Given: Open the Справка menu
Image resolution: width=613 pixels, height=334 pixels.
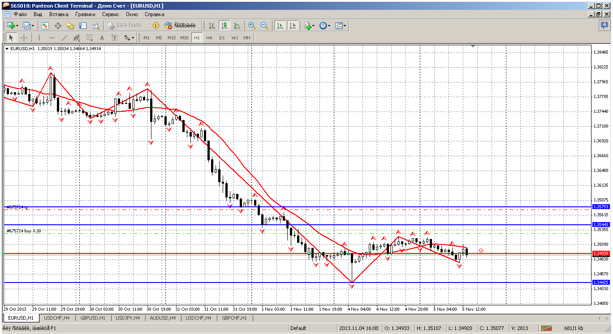Looking at the screenshot, I should [155, 14].
